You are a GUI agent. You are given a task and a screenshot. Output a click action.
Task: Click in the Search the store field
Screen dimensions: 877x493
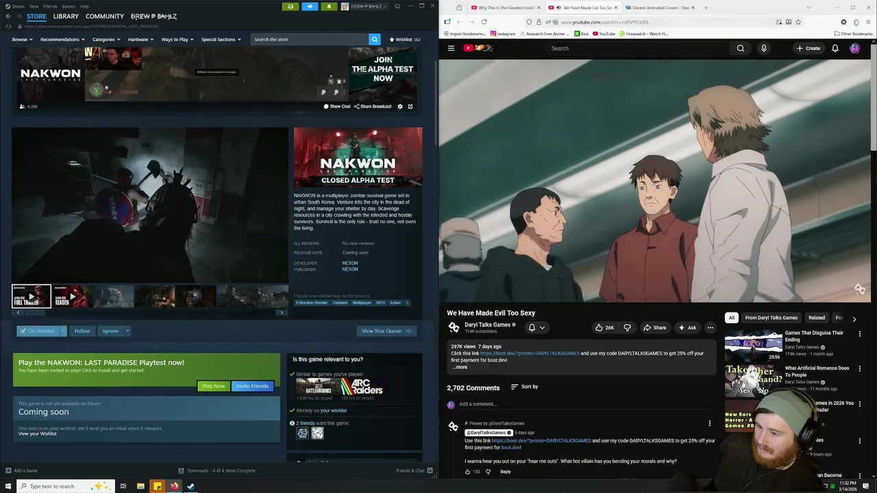[310, 39]
